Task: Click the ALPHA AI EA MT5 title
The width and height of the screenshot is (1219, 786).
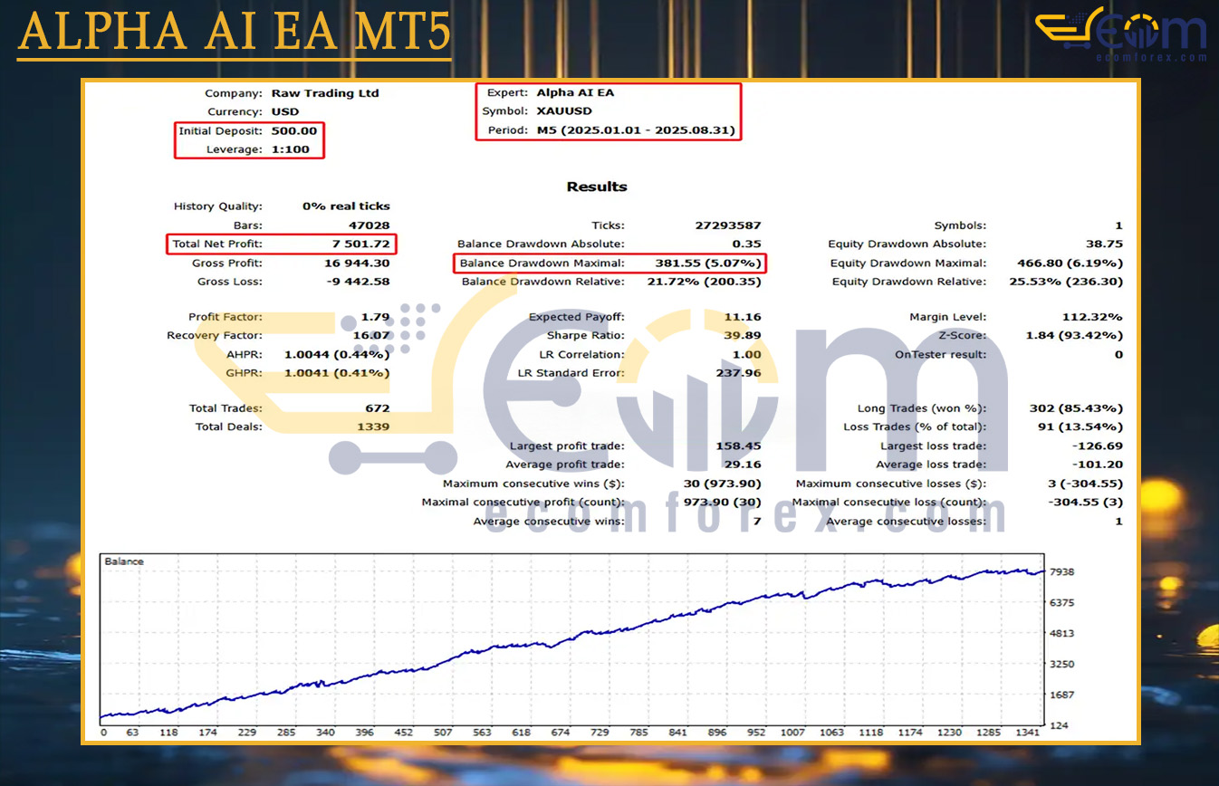Action: click(234, 33)
